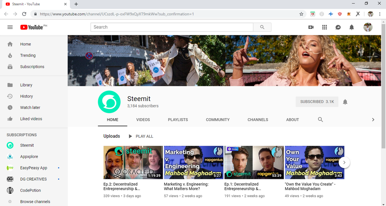Open the Ep.1 Decentralized Entrepreneurship 53:39 thumbnail
The width and height of the screenshot is (386, 206).
[x=254, y=162]
